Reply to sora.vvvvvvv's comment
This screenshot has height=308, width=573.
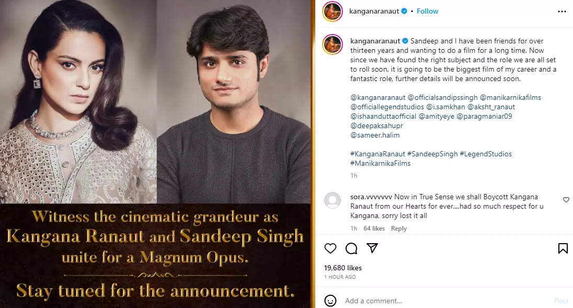pyautogui.click(x=399, y=229)
